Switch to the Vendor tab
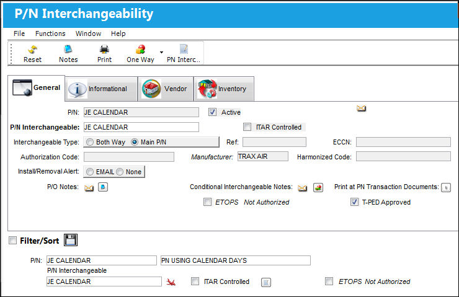The height and width of the screenshot is (297, 459). click(166, 89)
